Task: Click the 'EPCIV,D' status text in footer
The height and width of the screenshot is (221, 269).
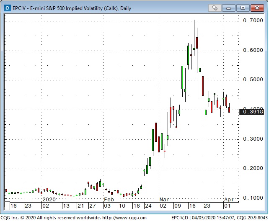Action: click(180, 218)
